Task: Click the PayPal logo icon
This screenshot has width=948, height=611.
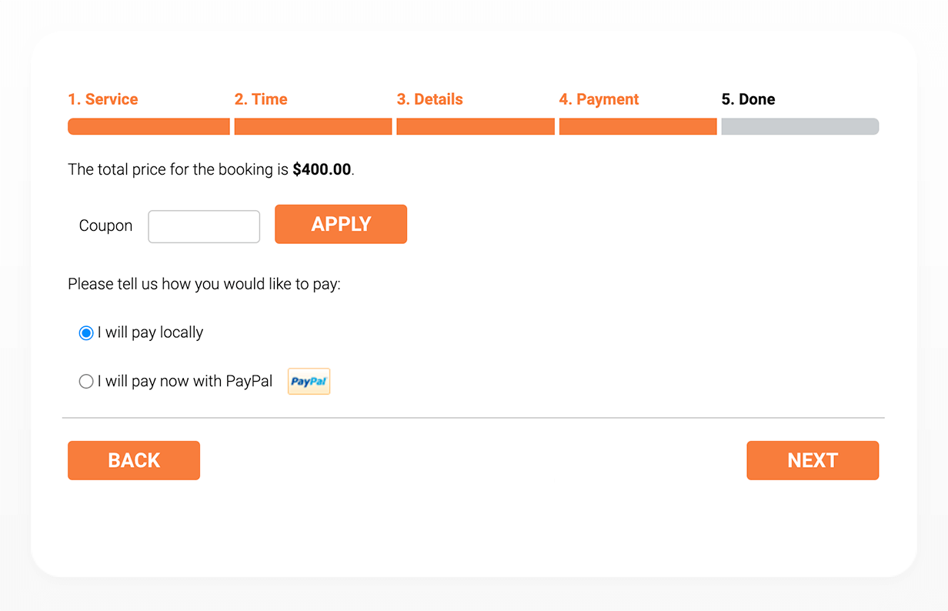Action: [x=309, y=381]
